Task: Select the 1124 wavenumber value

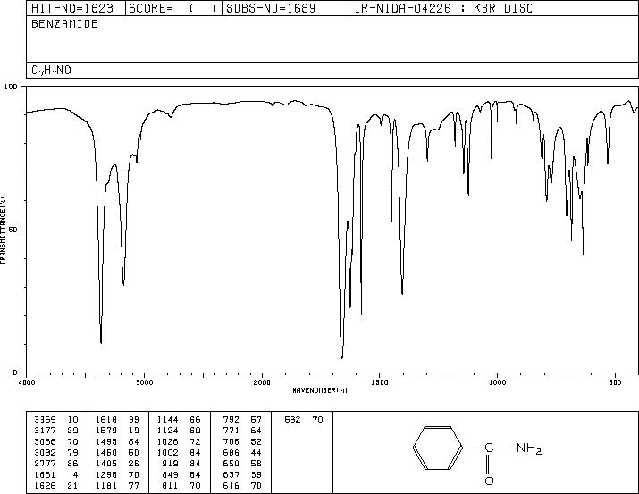Action: (x=167, y=431)
